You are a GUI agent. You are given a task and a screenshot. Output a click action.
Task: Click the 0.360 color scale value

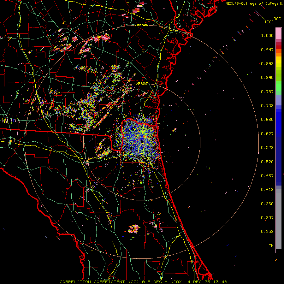(x=267, y=204)
